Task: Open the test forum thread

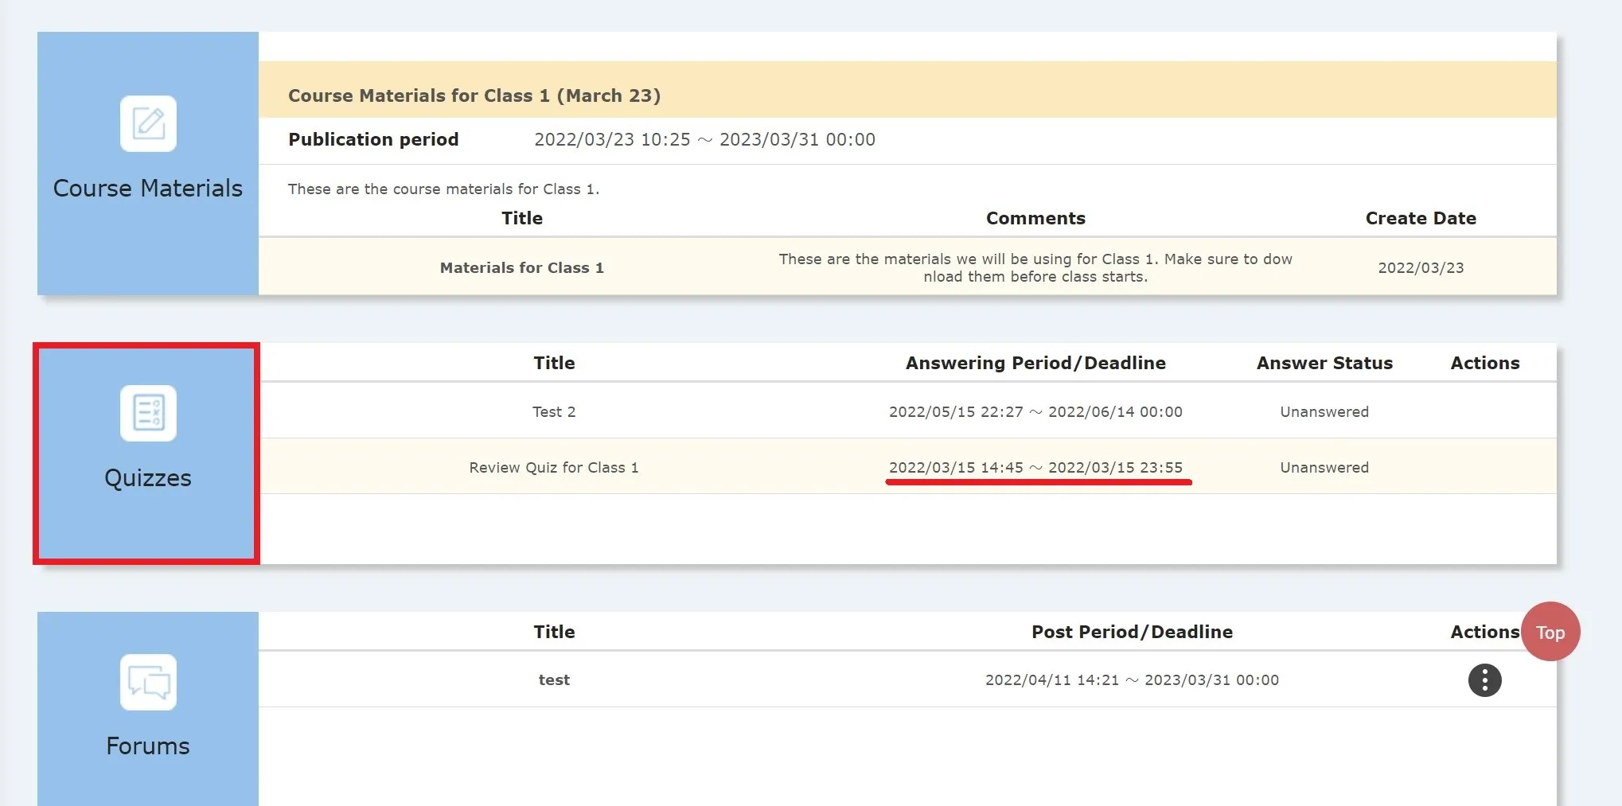Action: (x=553, y=680)
